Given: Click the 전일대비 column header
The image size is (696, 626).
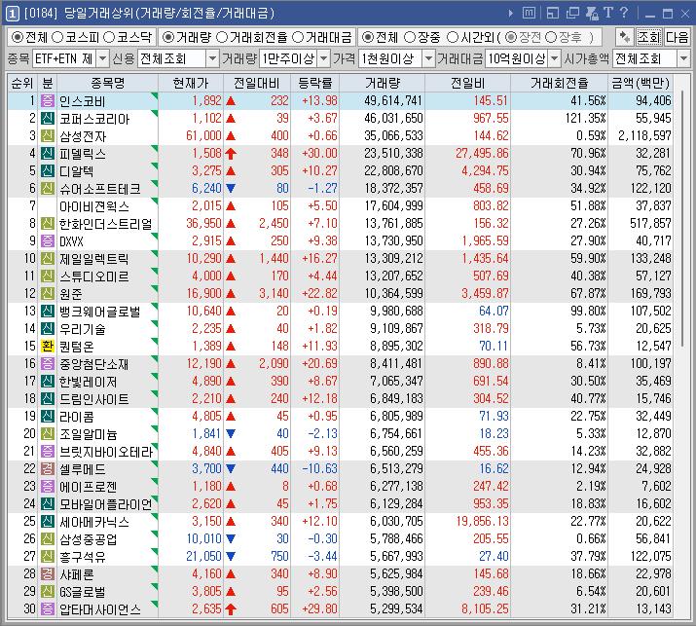Looking at the screenshot, I should pyautogui.click(x=257, y=83).
